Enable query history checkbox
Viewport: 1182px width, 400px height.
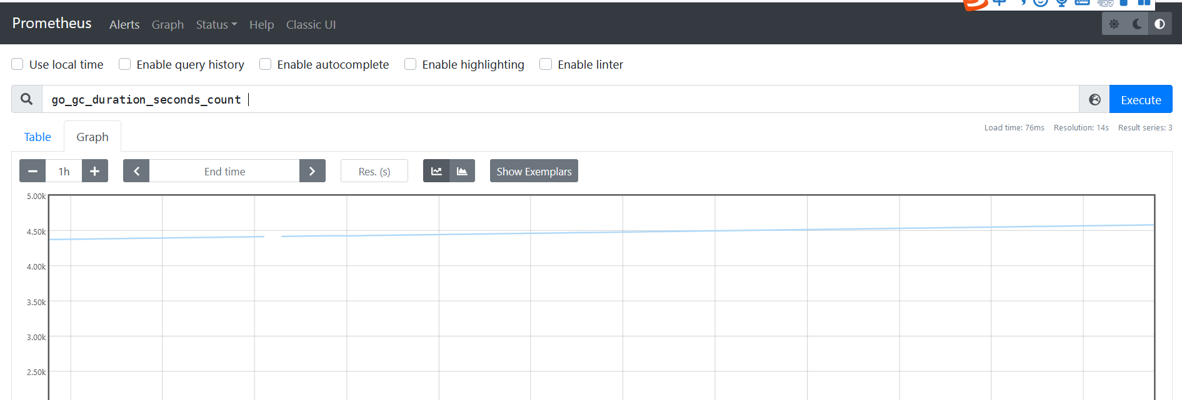pyautogui.click(x=125, y=64)
